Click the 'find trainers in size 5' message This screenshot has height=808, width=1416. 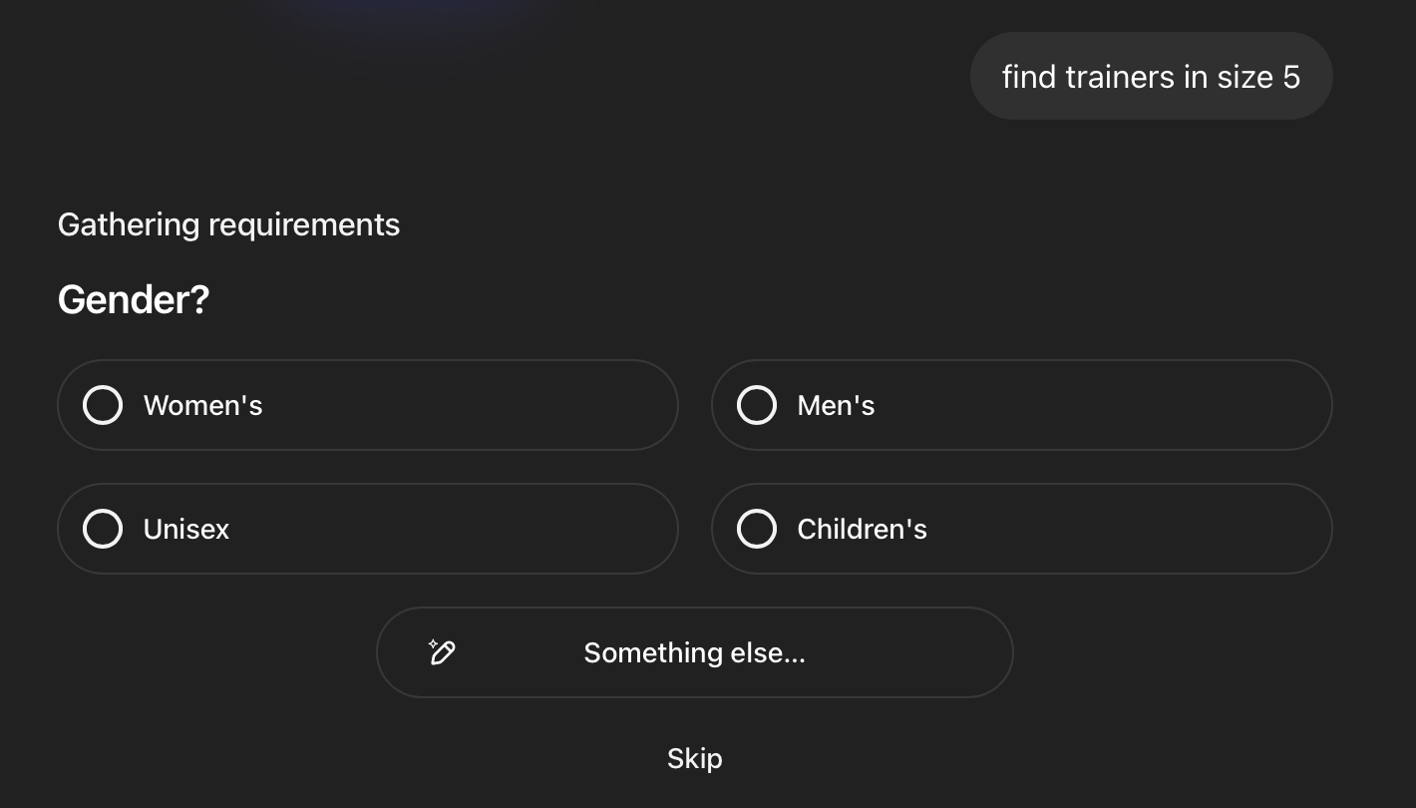tap(1151, 77)
